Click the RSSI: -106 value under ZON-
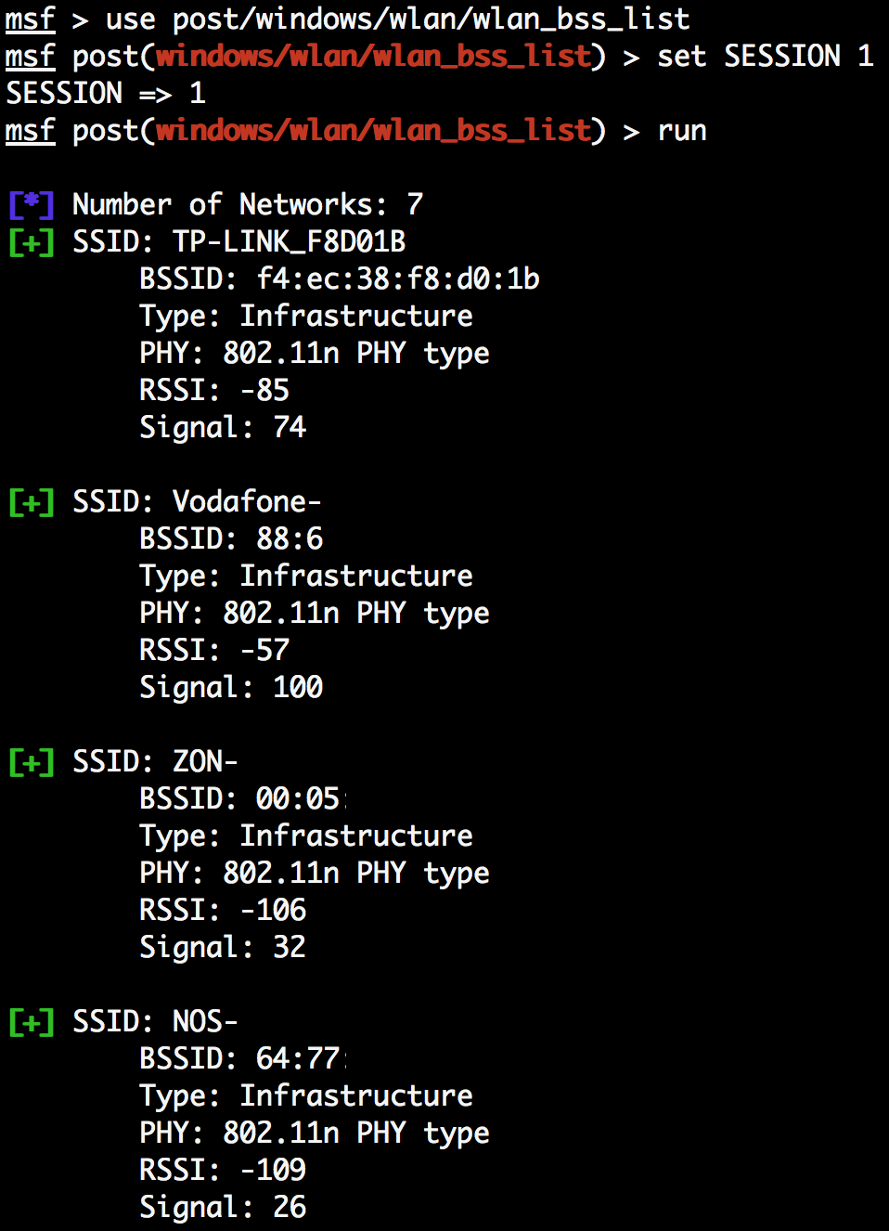 (274, 910)
